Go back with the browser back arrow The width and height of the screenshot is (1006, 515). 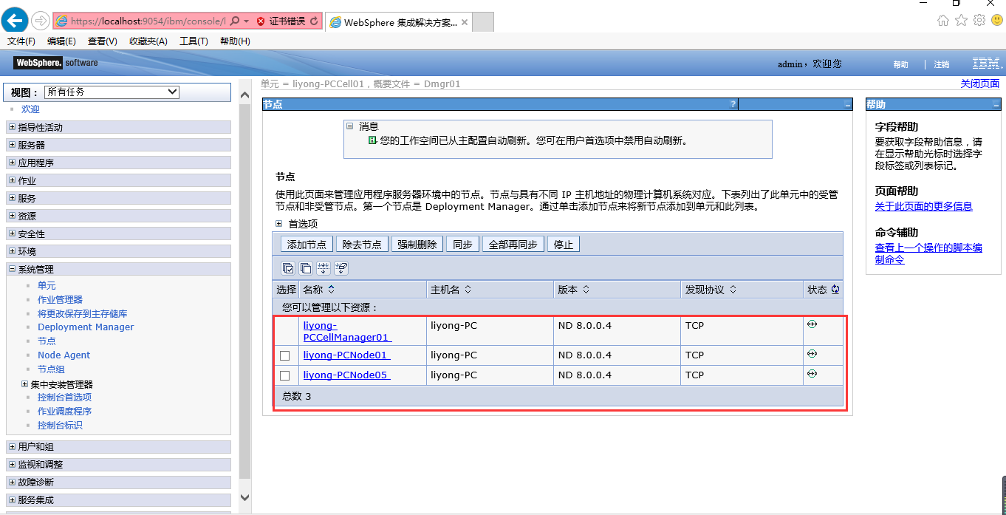tap(16, 20)
